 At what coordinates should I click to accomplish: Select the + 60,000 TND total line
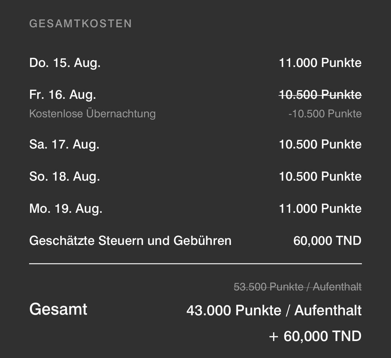point(315,336)
